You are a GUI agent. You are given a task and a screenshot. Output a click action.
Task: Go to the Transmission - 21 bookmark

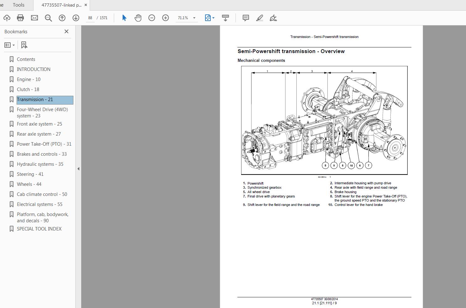tap(35, 99)
